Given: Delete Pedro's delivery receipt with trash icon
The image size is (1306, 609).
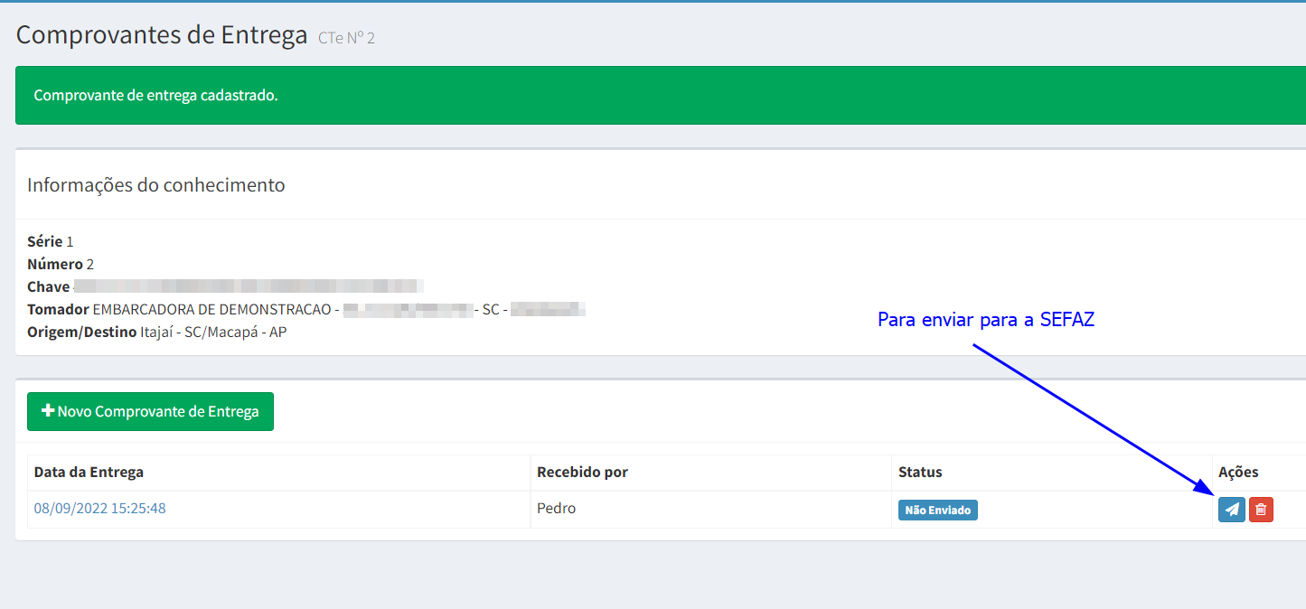Looking at the screenshot, I should (x=1261, y=510).
